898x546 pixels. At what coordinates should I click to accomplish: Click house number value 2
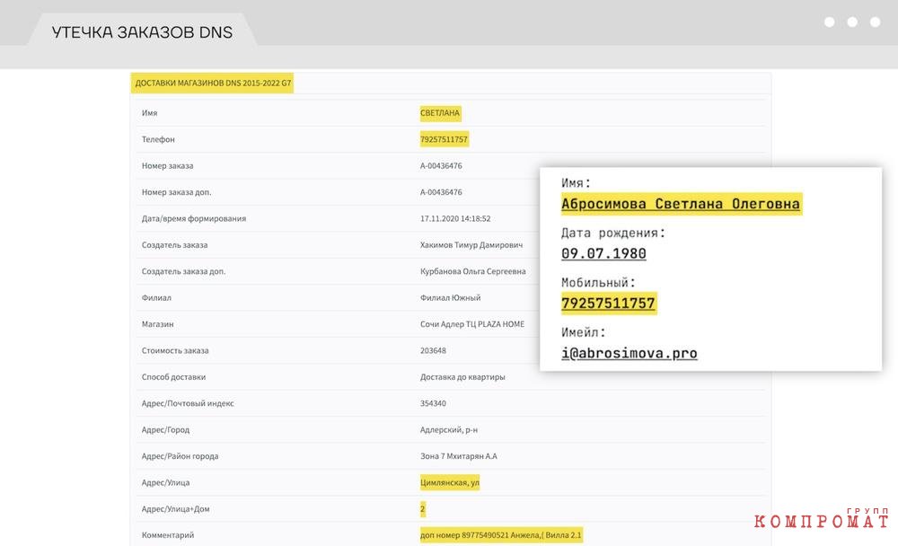pyautogui.click(x=423, y=509)
